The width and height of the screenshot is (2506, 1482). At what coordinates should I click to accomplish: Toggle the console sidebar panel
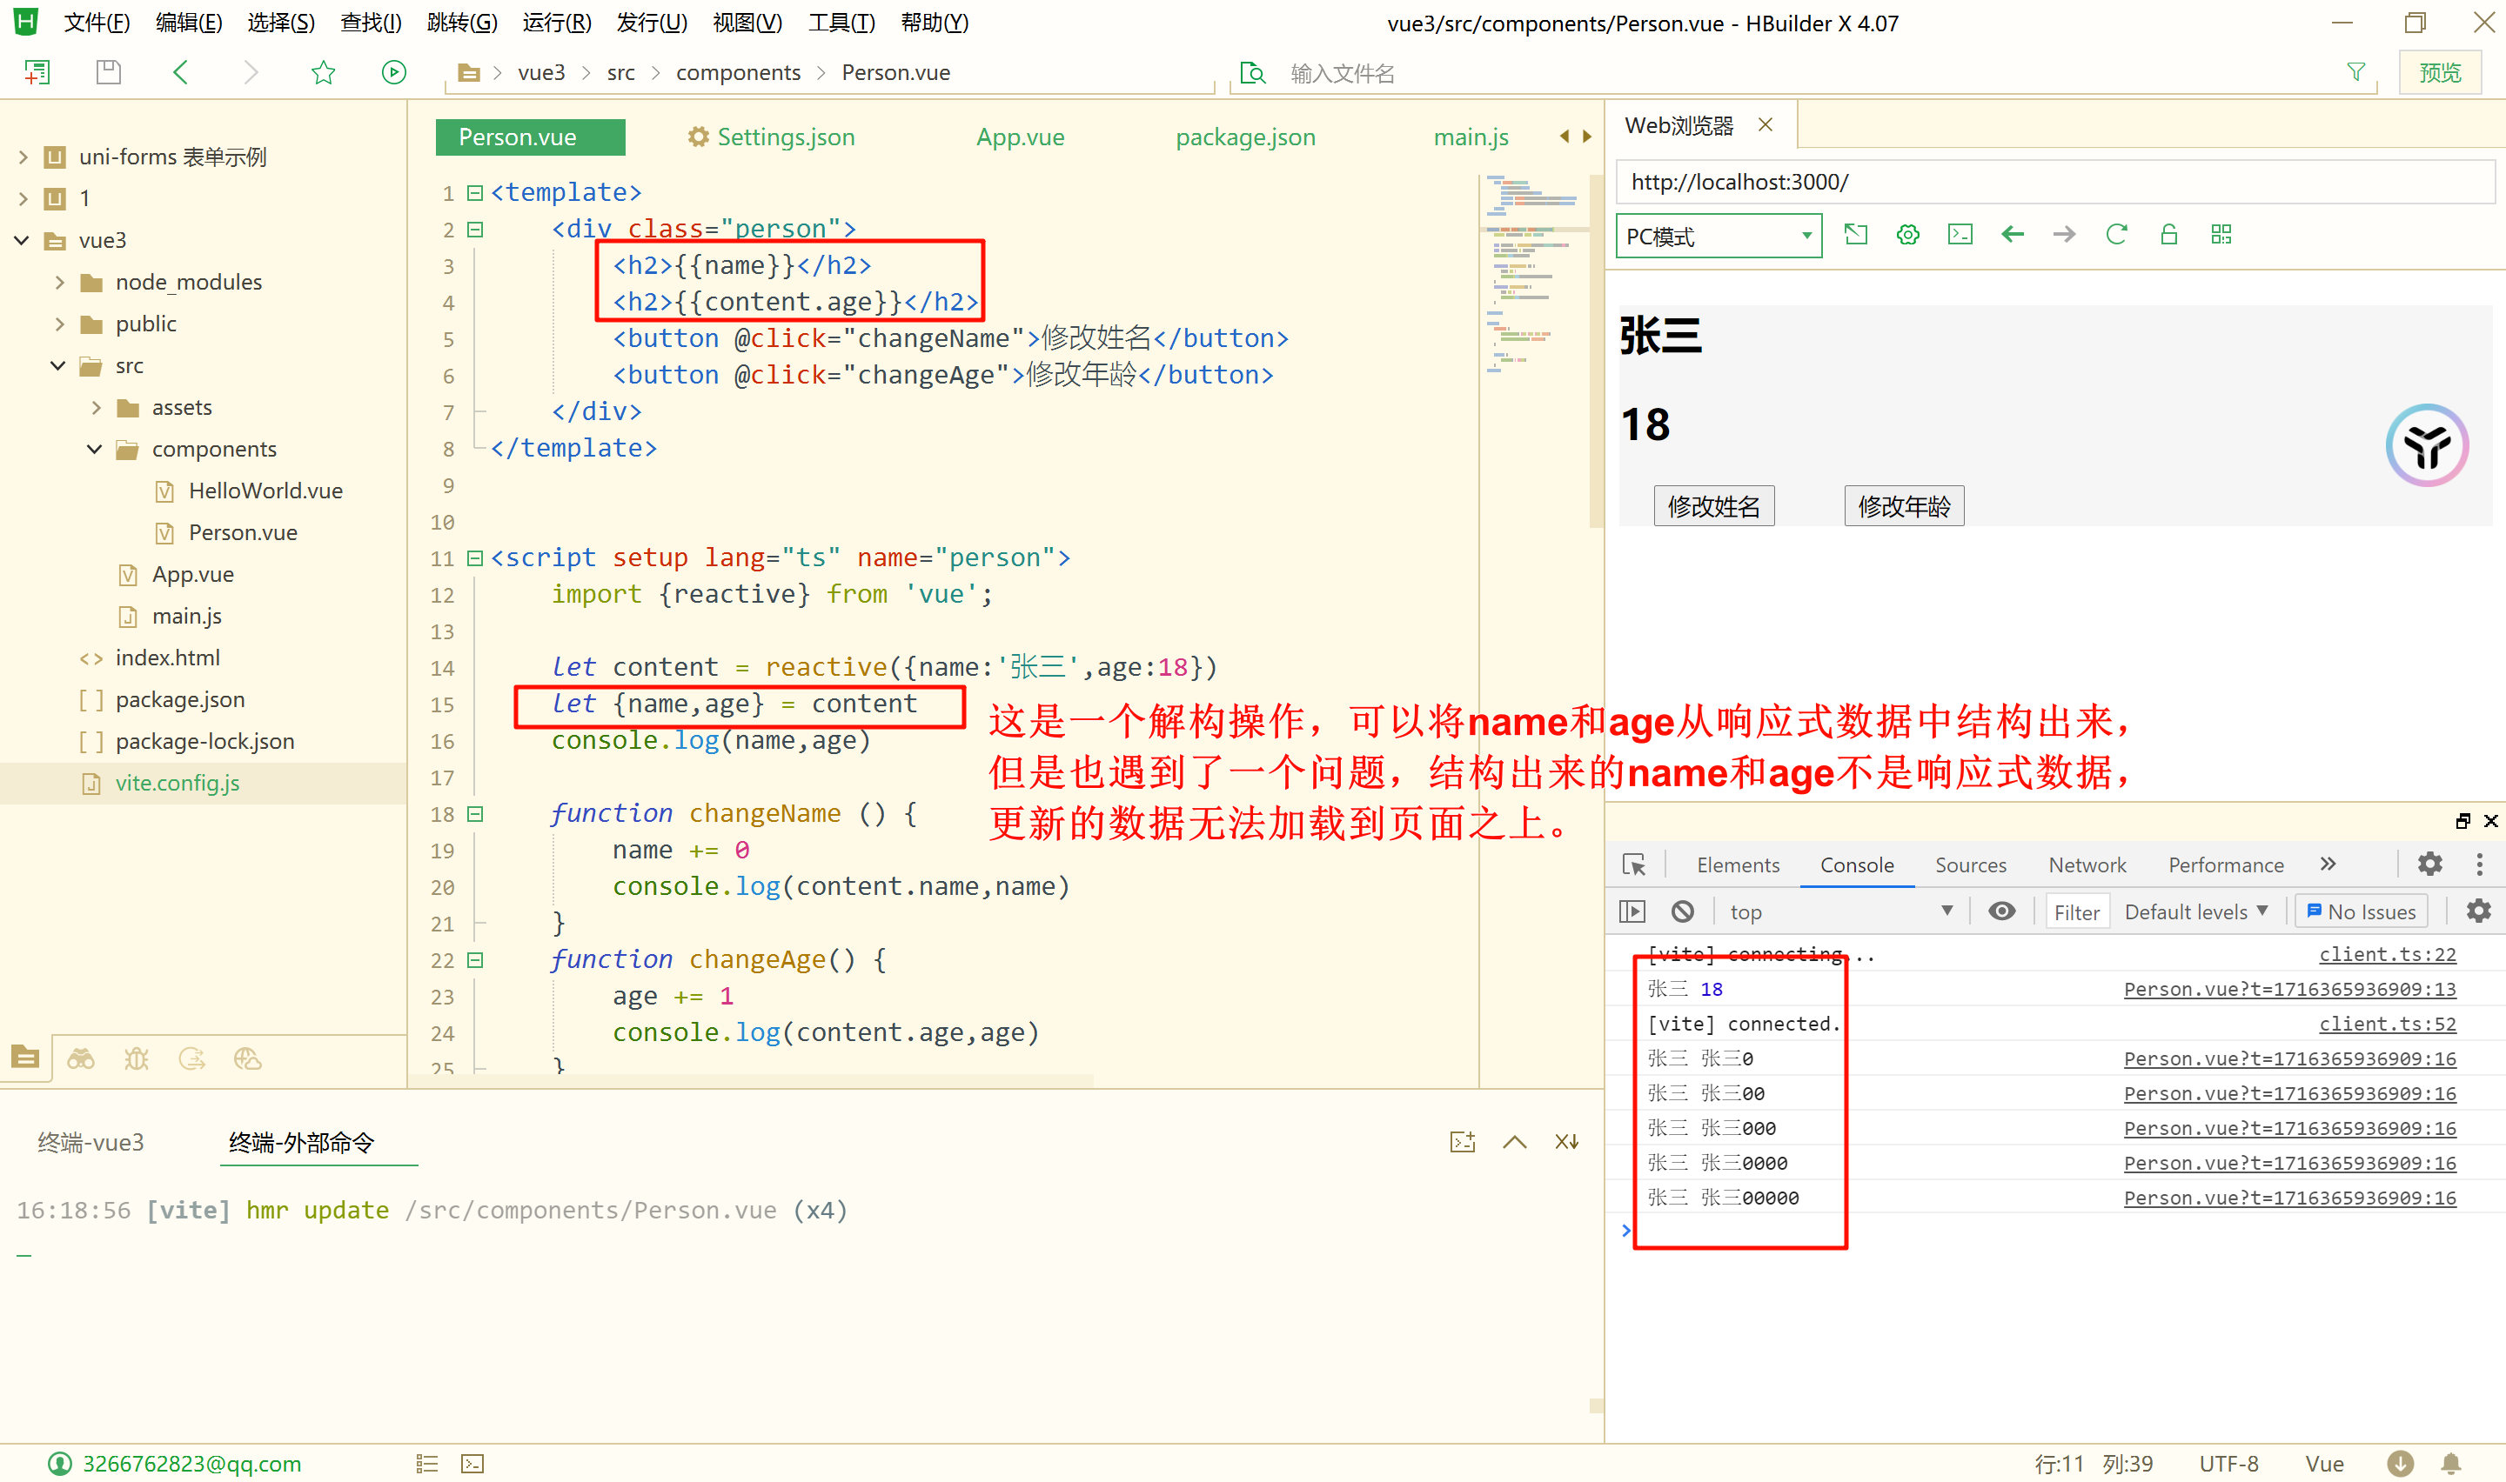(1632, 911)
